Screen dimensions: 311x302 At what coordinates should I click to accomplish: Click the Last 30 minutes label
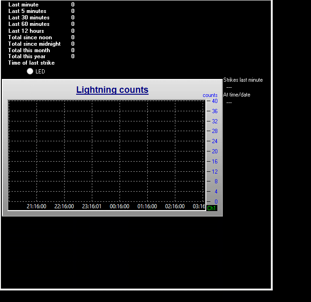point(29,18)
